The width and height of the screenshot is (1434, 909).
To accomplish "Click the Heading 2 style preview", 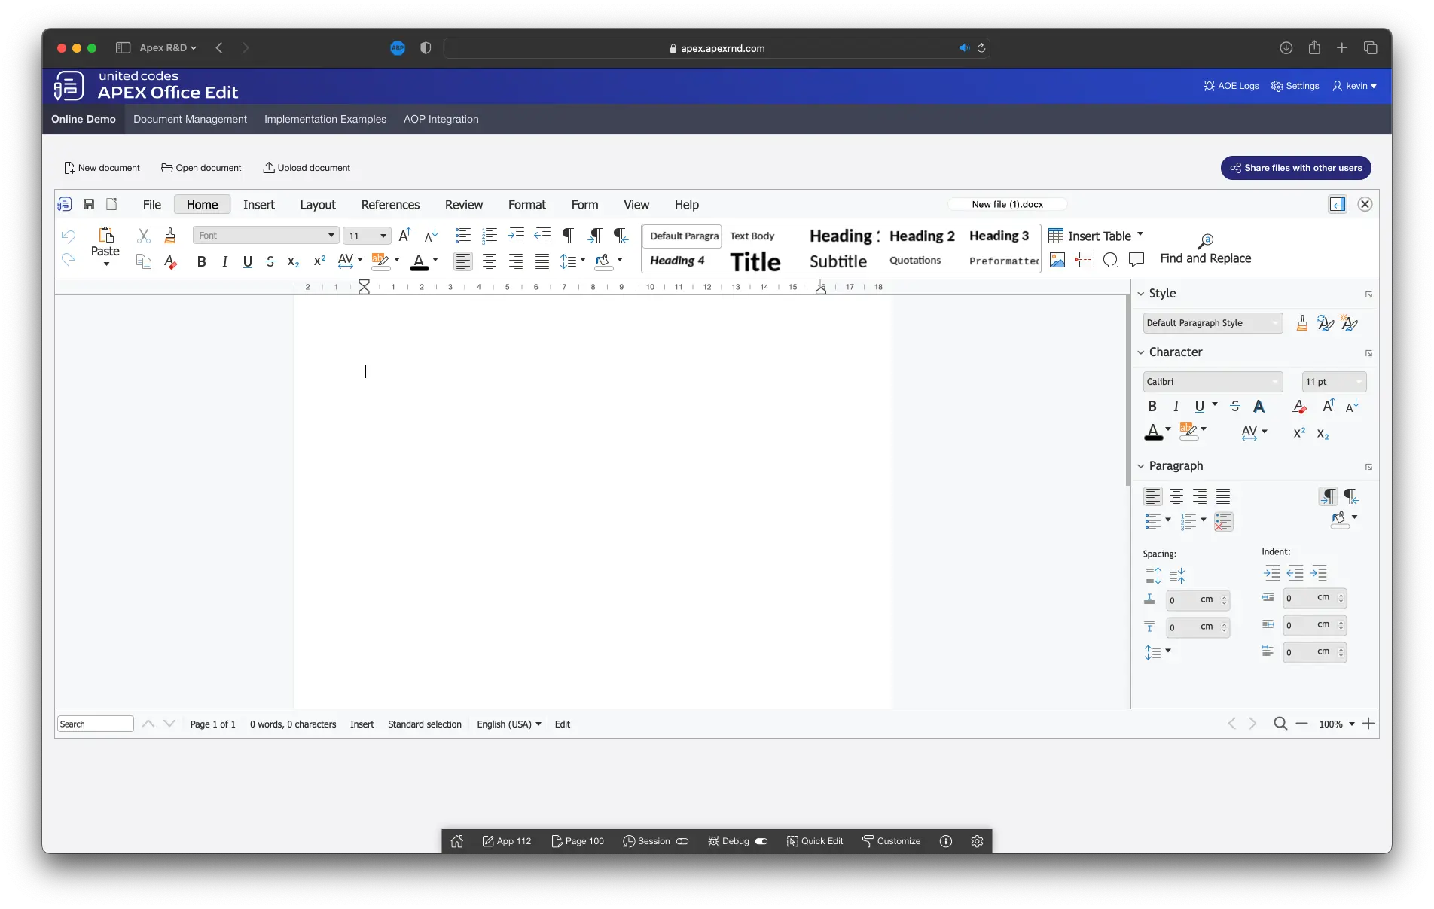I will click(922, 236).
